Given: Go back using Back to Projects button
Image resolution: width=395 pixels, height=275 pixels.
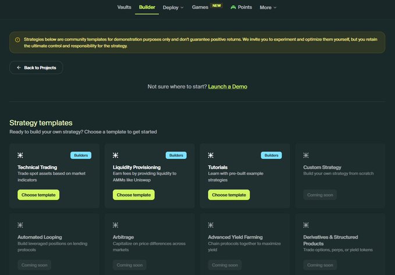Looking at the screenshot, I should tap(36, 67).
